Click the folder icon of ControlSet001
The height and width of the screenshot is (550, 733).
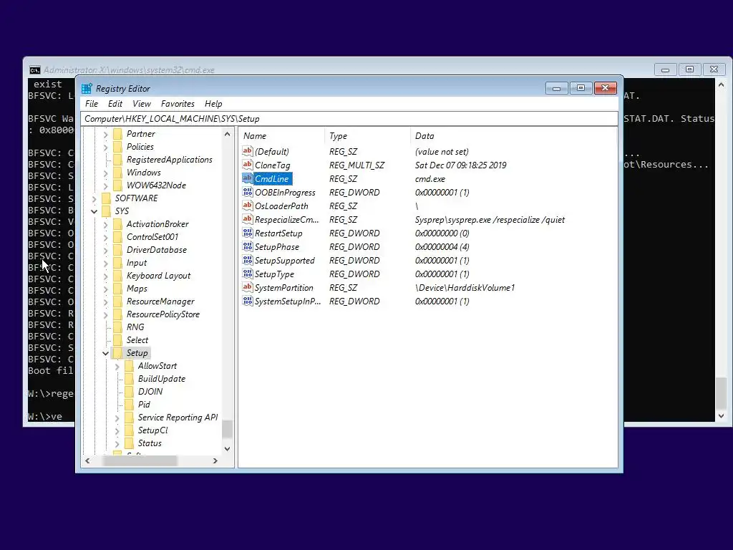[118, 237]
